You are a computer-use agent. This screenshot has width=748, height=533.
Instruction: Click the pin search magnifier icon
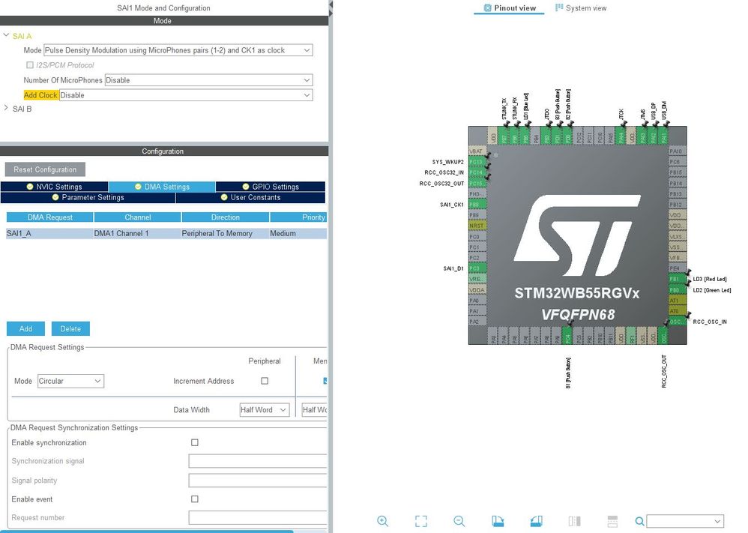pyautogui.click(x=640, y=521)
